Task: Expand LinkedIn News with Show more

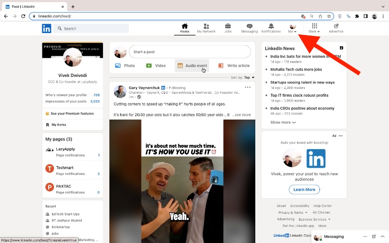Action: coord(283,122)
